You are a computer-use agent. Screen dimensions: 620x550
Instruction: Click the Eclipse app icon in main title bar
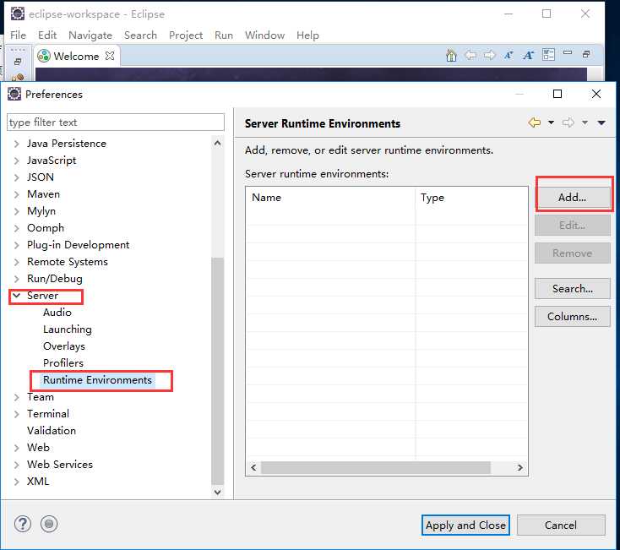[x=18, y=14]
